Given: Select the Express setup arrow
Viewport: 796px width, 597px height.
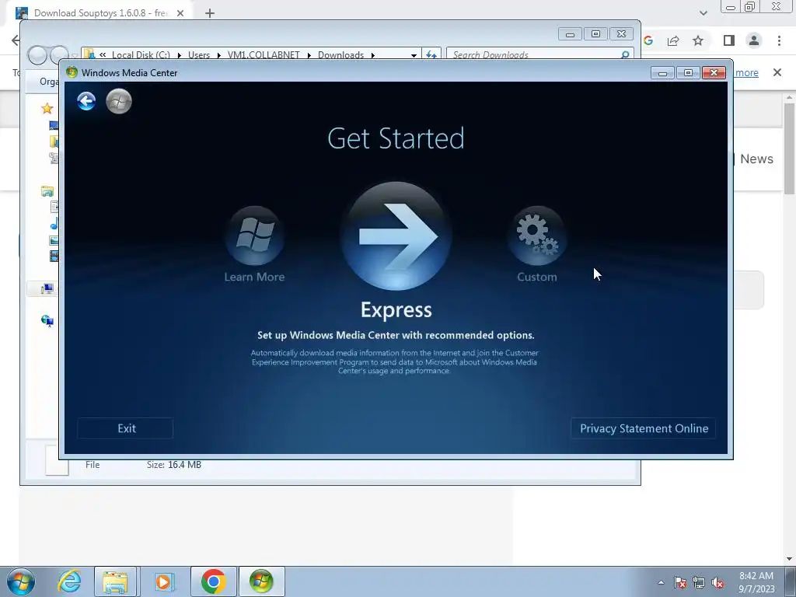Looking at the screenshot, I should coord(396,236).
